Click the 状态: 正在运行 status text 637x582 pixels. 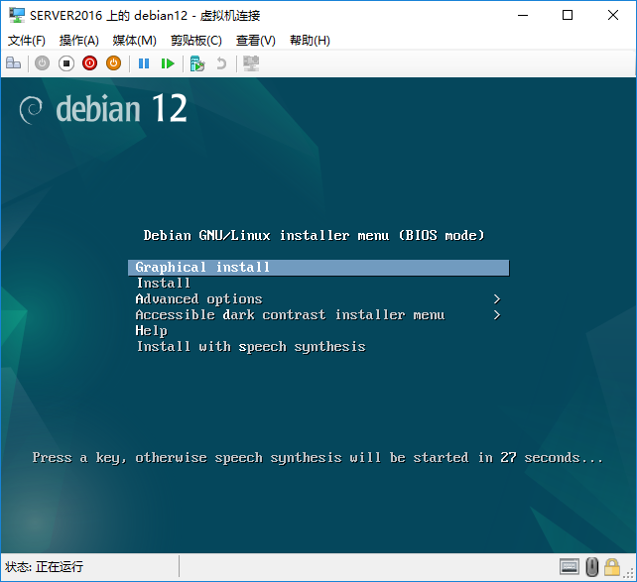click(x=44, y=566)
